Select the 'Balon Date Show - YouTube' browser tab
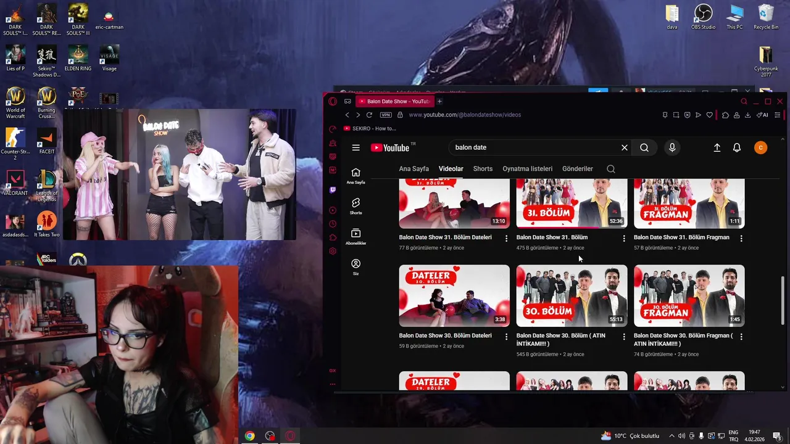This screenshot has width=790, height=444. click(394, 101)
